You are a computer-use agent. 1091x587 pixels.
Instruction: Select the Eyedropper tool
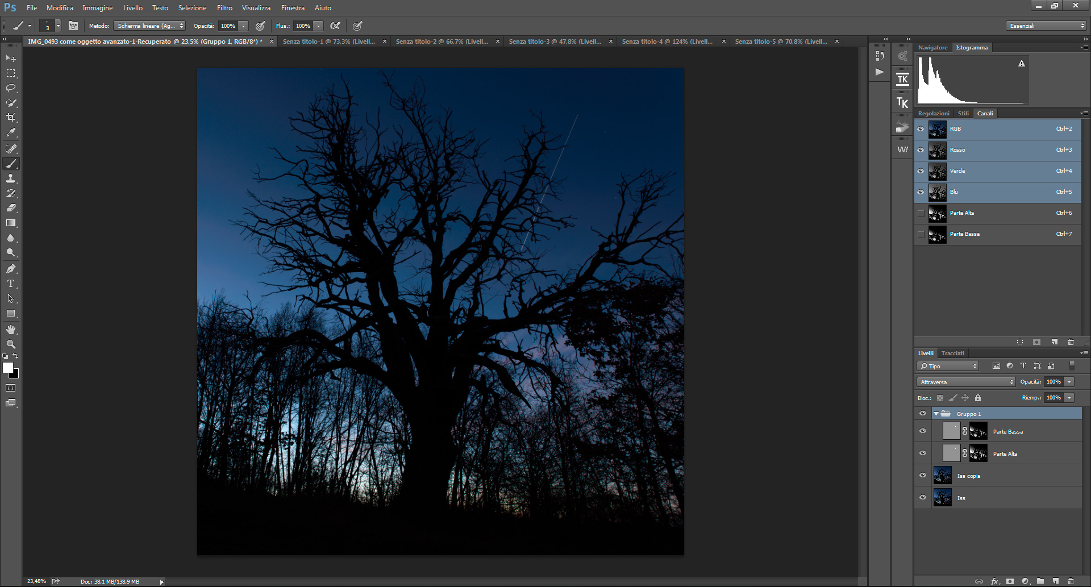[11, 132]
